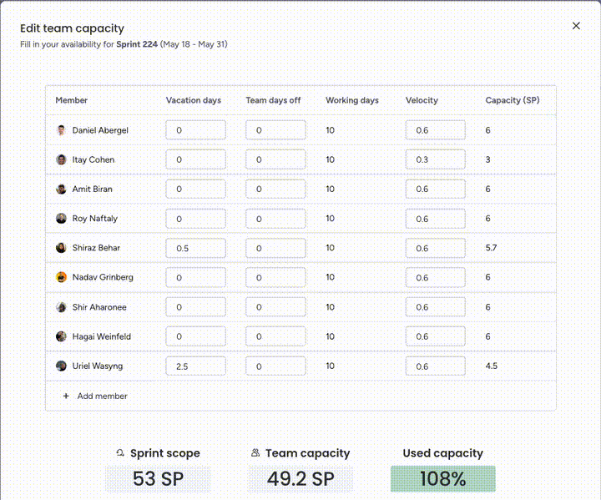Click the Member column header
This screenshot has width=601, height=500.
click(71, 100)
